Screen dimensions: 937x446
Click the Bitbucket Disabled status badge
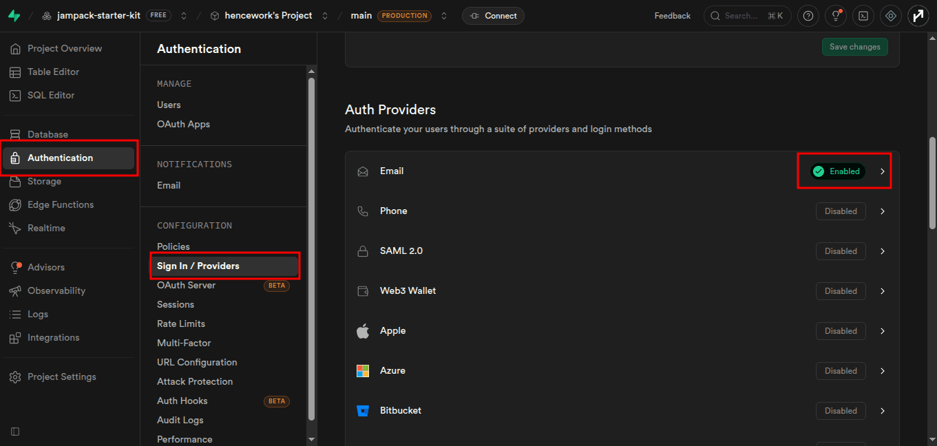click(x=841, y=411)
